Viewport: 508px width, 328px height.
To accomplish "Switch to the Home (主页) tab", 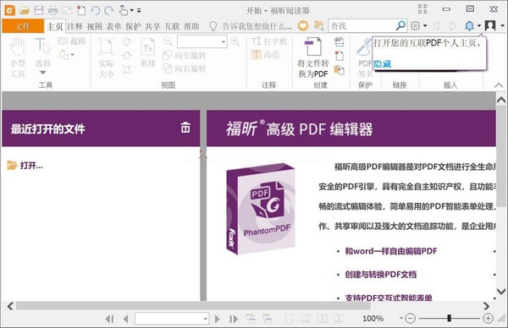I will [x=55, y=26].
